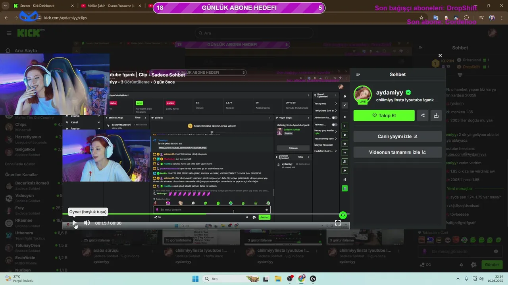Screen dimensions: 508x285
Task: Open the browser tab search dropdown
Action: [5, 6]
